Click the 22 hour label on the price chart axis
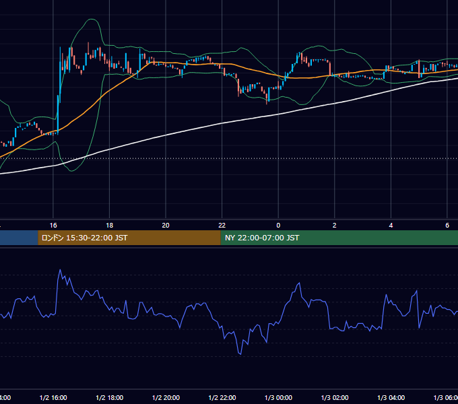The height and width of the screenshot is (404, 458). [x=222, y=226]
